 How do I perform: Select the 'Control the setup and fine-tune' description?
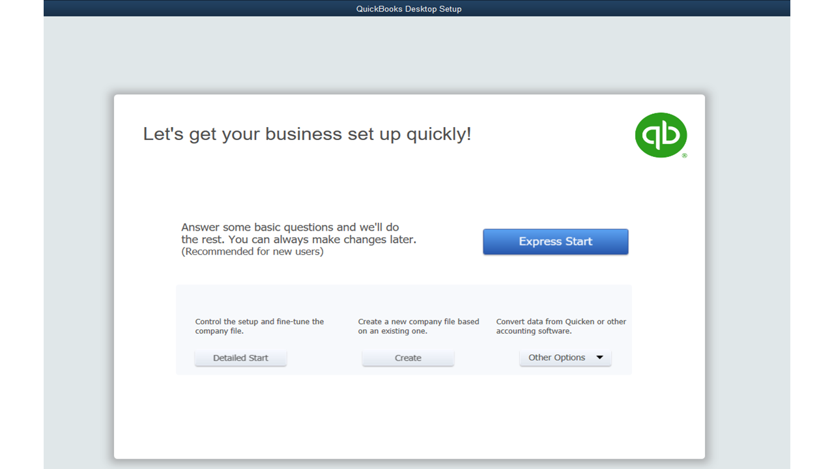tap(259, 326)
